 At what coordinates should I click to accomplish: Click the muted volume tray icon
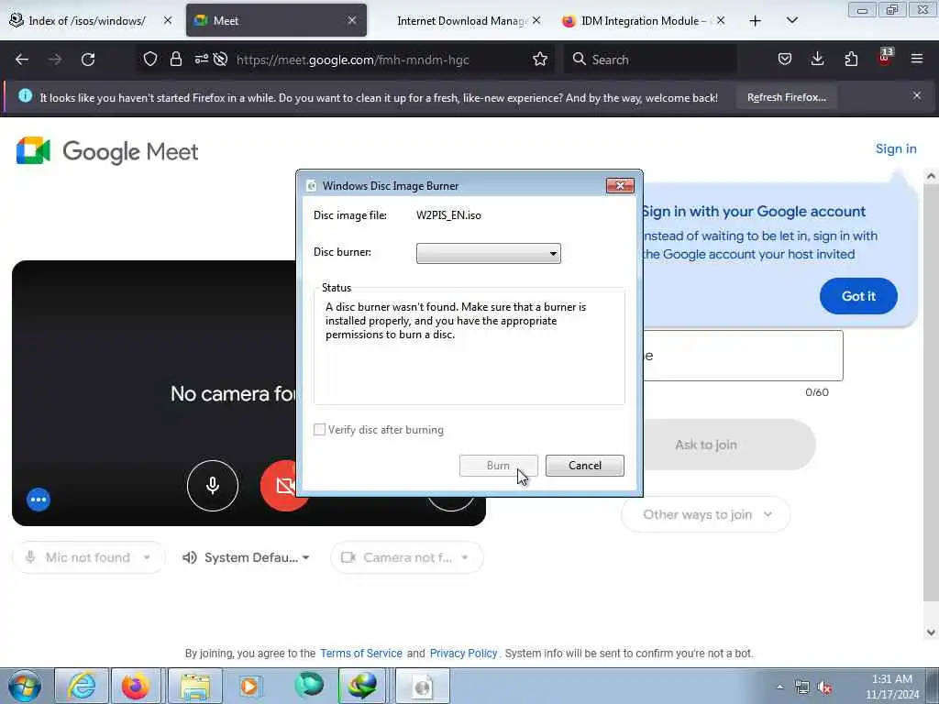tap(824, 687)
